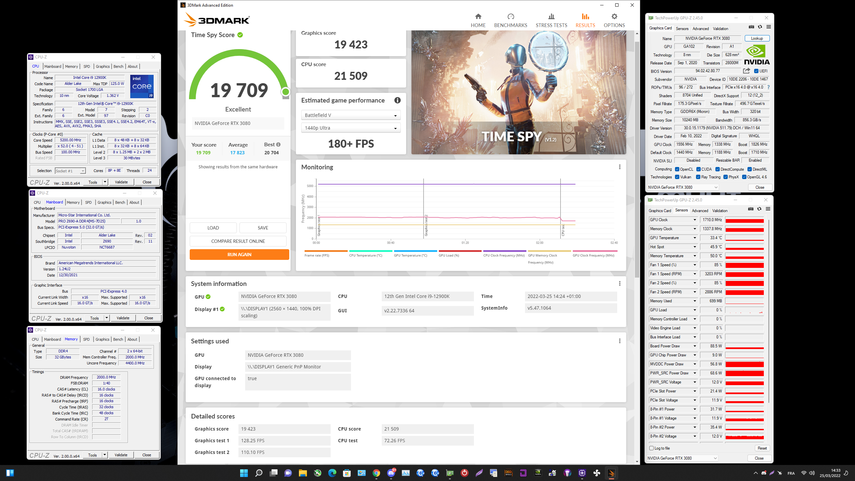The image size is (855, 481).
Task: Click the info icon beside Estimated game performance
Action: [x=397, y=100]
